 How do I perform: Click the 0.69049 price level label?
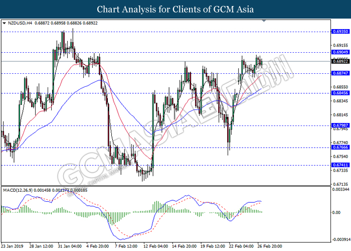coord(340,52)
